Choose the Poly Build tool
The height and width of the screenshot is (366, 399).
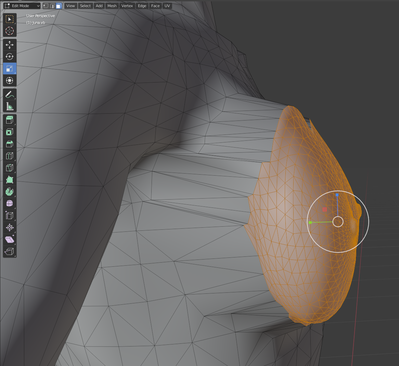[x=10, y=180]
